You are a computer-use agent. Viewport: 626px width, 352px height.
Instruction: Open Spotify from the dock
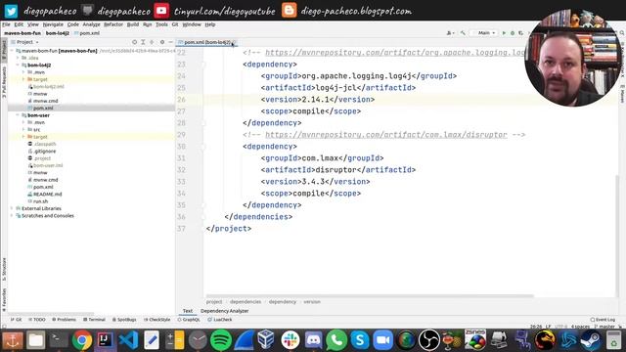221,340
